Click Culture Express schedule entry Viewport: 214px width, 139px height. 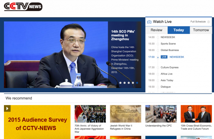[169, 67]
